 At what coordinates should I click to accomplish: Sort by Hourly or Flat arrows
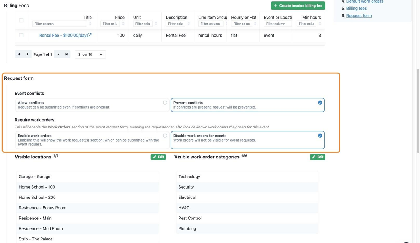click(x=255, y=24)
